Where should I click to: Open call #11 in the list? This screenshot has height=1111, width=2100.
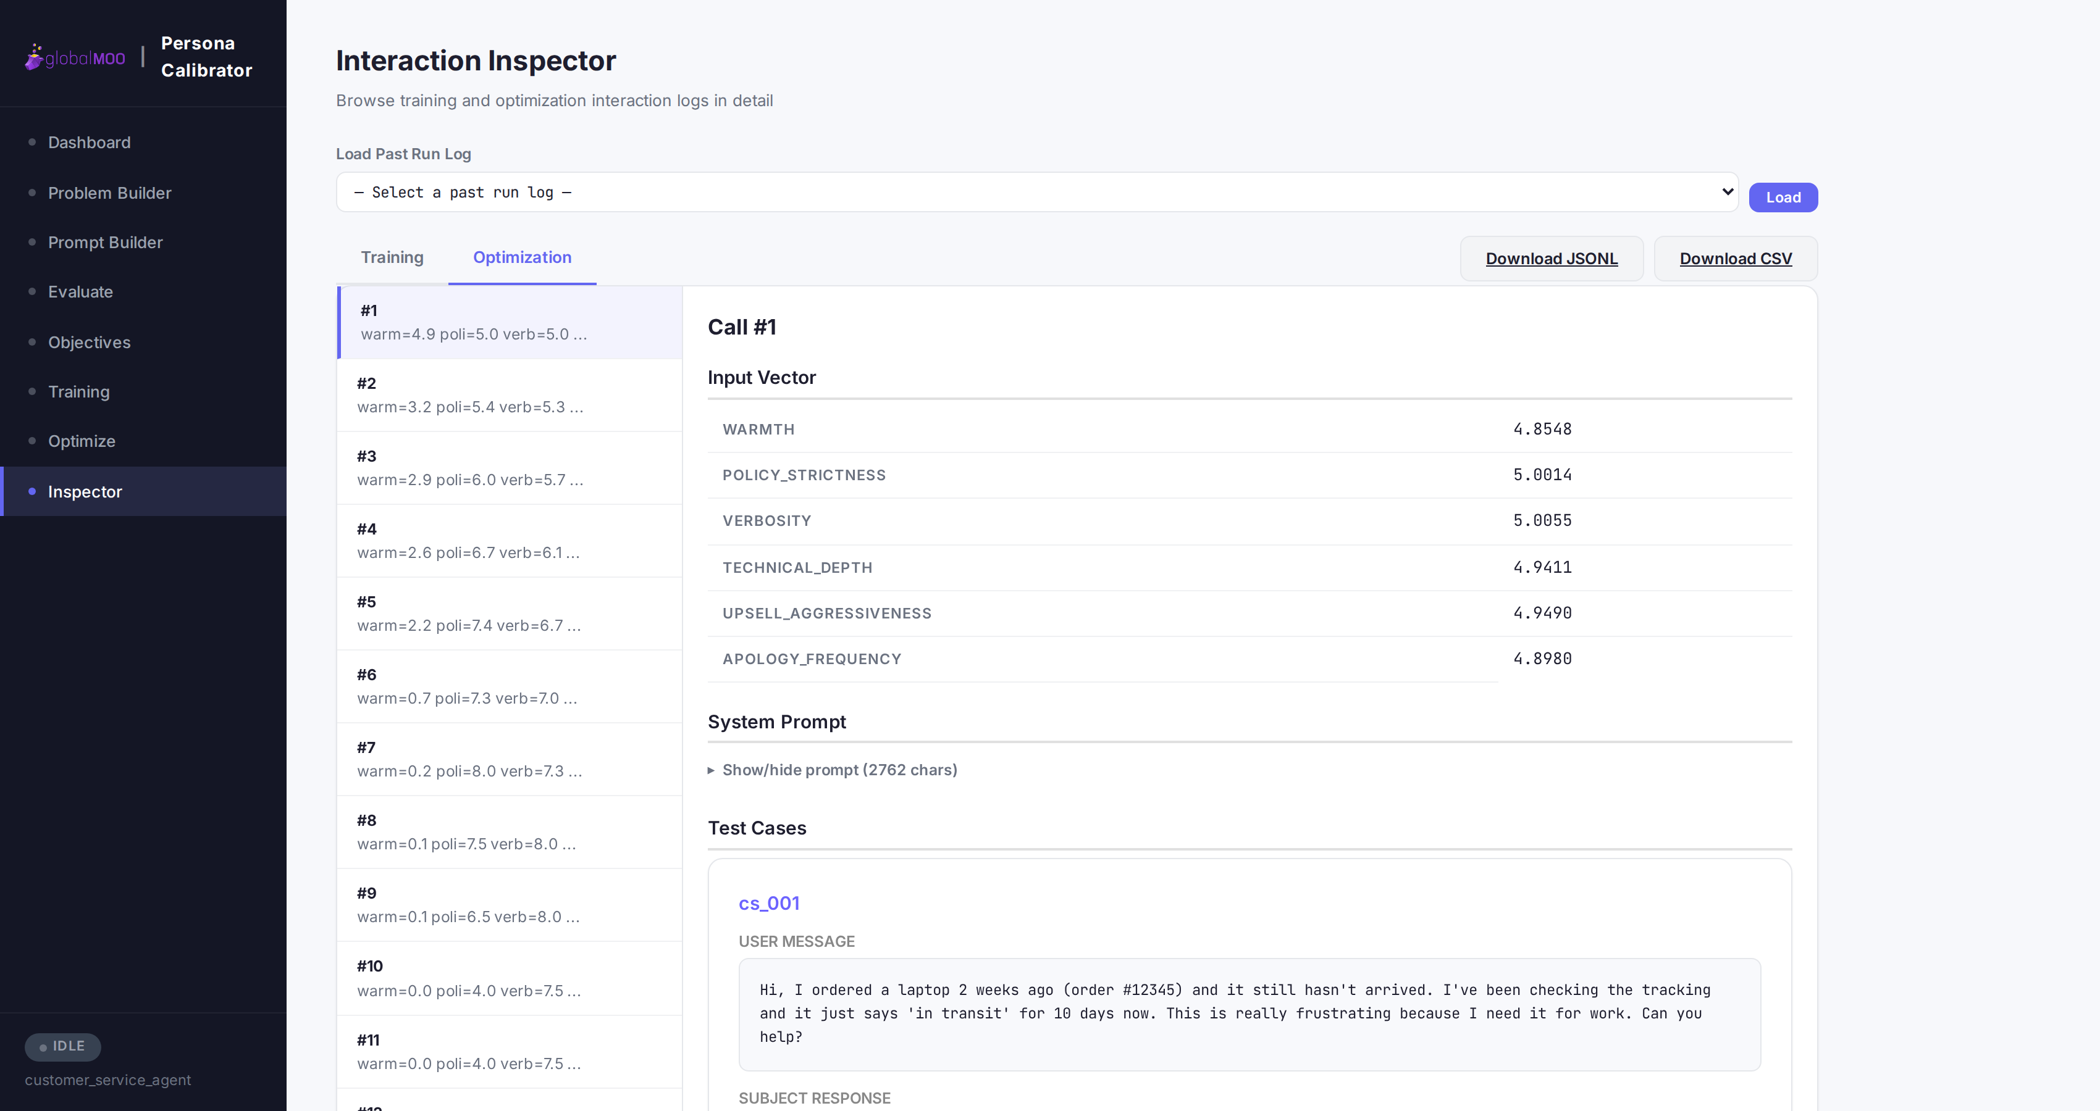510,1052
